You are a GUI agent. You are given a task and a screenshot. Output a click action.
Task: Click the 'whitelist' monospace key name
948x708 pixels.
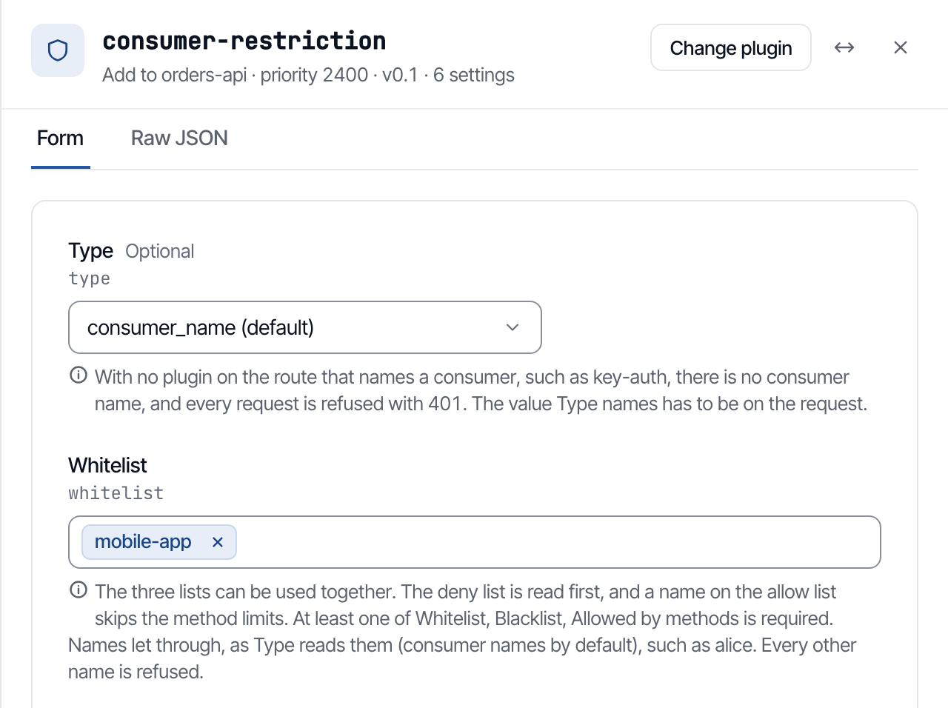click(116, 493)
